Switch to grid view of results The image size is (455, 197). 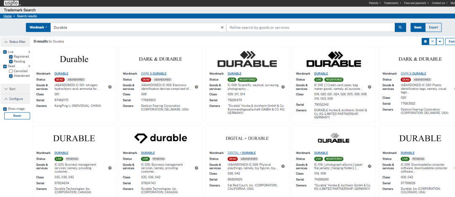tap(426, 41)
